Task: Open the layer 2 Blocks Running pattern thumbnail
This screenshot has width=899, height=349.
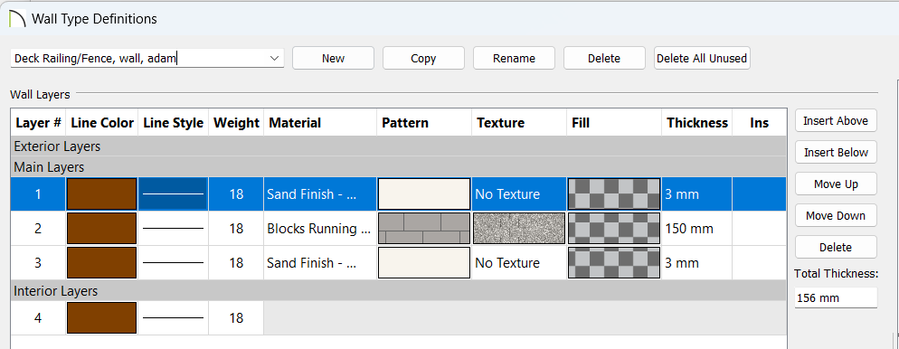Action: (424, 229)
